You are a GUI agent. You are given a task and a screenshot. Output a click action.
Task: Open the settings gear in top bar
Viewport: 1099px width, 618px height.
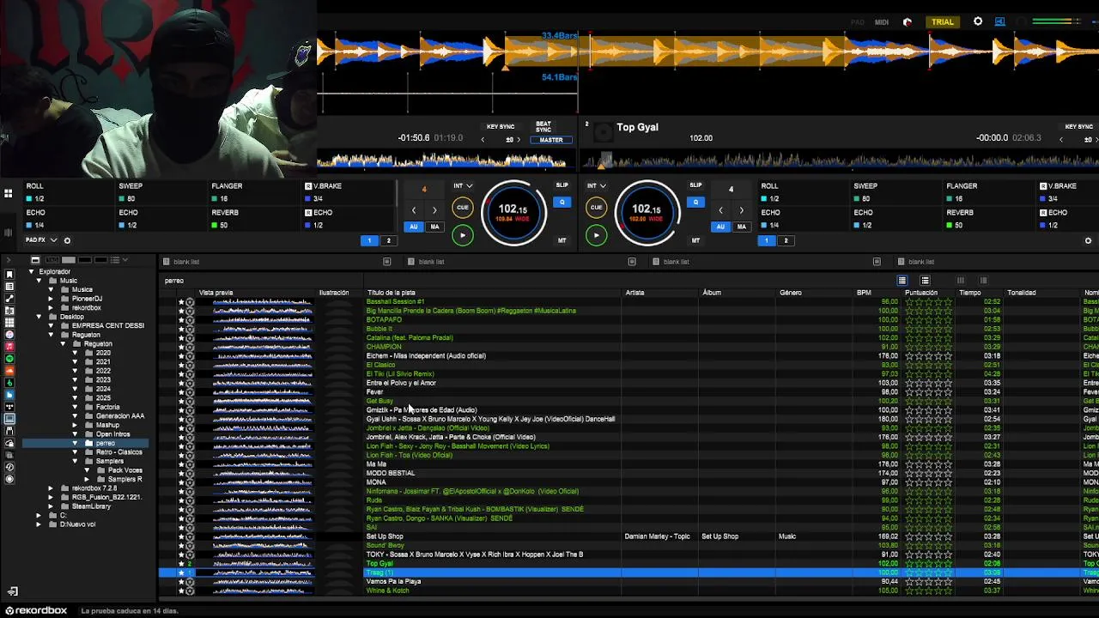[978, 21]
